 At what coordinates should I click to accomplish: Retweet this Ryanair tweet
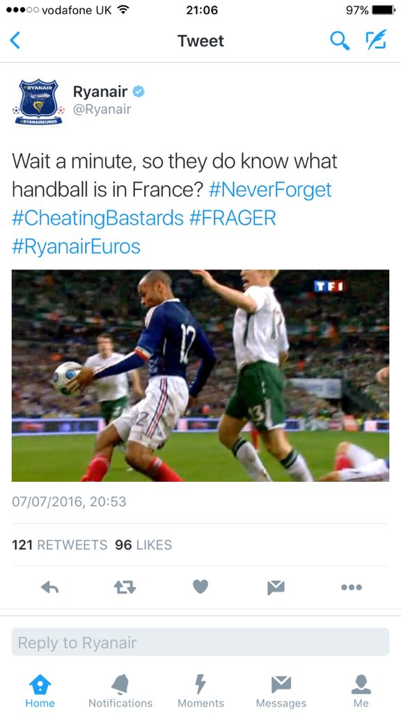(x=125, y=588)
